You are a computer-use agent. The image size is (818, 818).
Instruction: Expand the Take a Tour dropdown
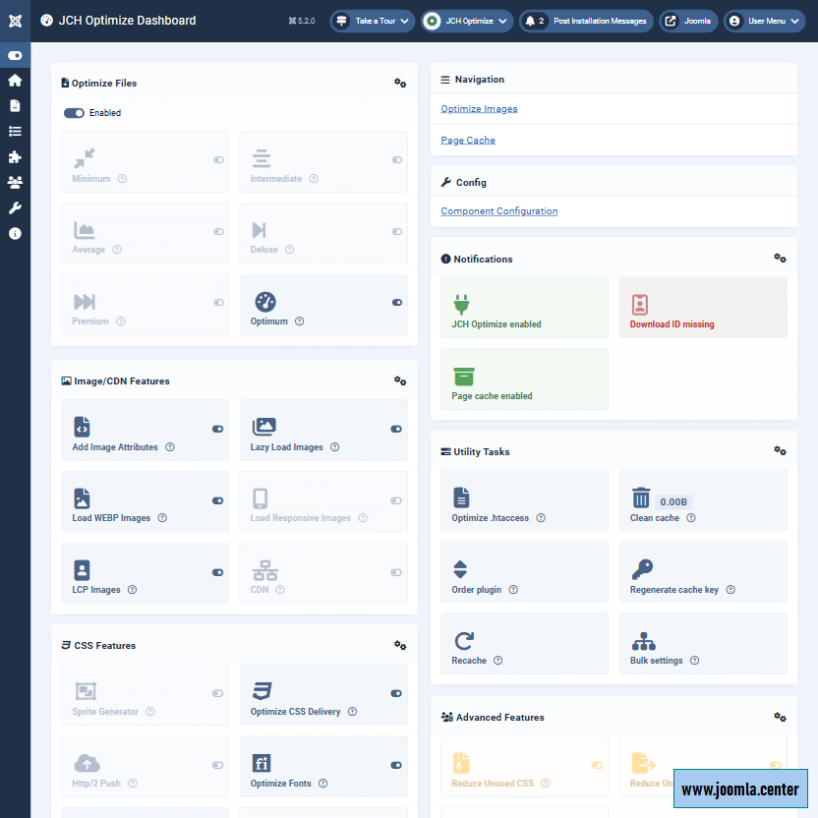point(371,21)
